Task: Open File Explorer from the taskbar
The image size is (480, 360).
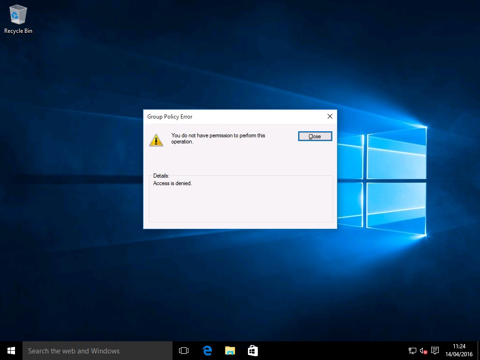Action: coord(230,351)
